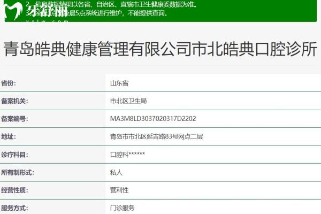Click the value 门诊服务
Screen dimensions: 321x214
coord(123,208)
